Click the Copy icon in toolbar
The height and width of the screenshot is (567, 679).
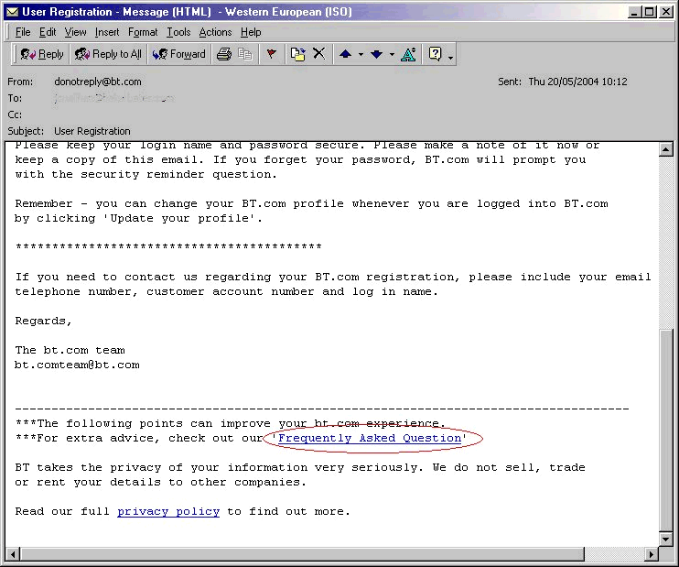[245, 54]
